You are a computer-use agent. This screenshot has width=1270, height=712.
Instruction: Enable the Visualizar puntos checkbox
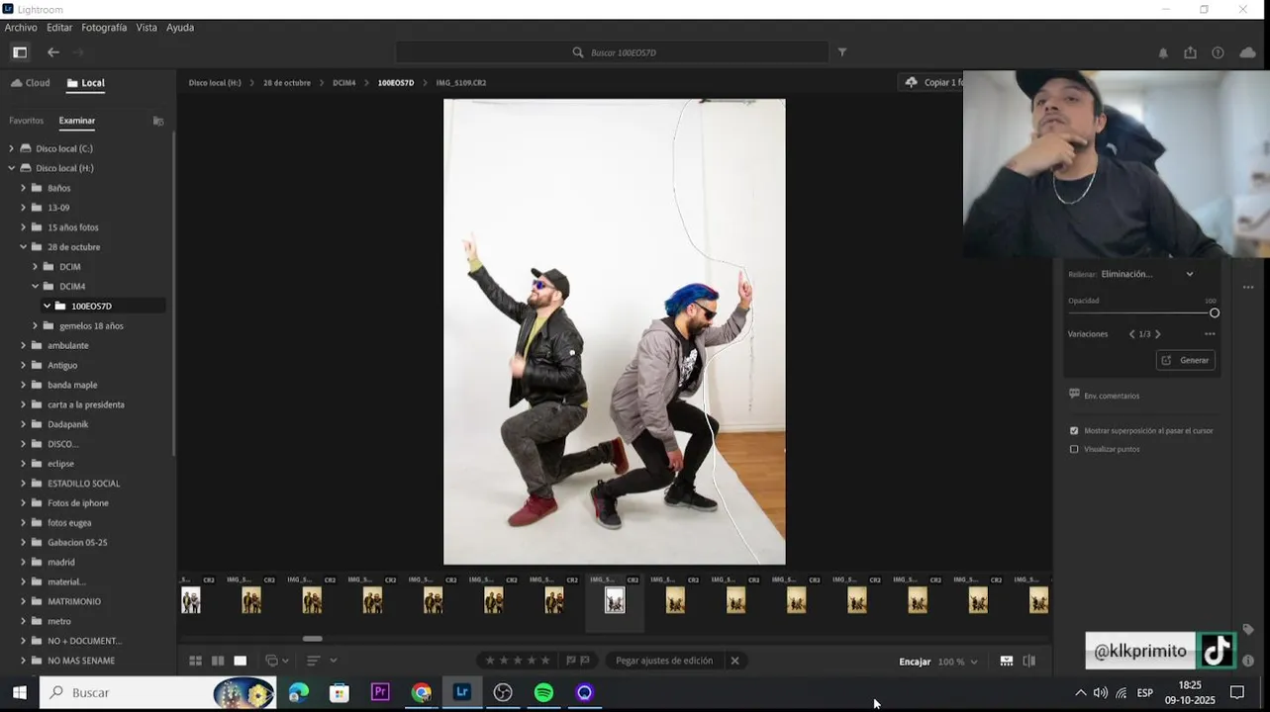pos(1074,449)
